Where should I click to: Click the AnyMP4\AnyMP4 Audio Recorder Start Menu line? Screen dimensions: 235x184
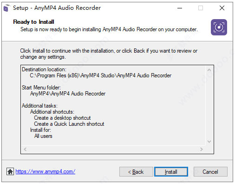[x=68, y=94]
